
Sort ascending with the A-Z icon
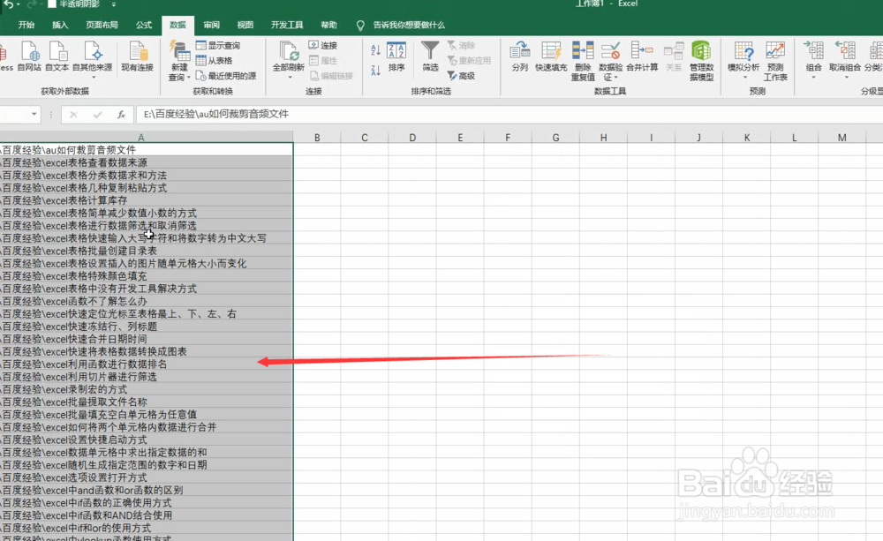[375, 50]
